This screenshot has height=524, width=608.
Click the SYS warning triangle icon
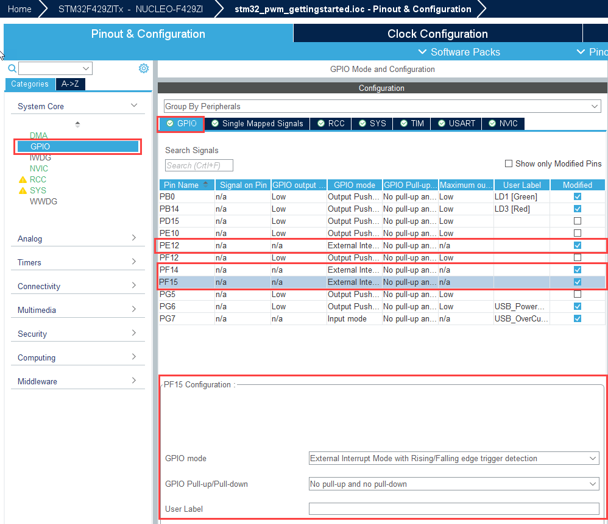click(23, 191)
